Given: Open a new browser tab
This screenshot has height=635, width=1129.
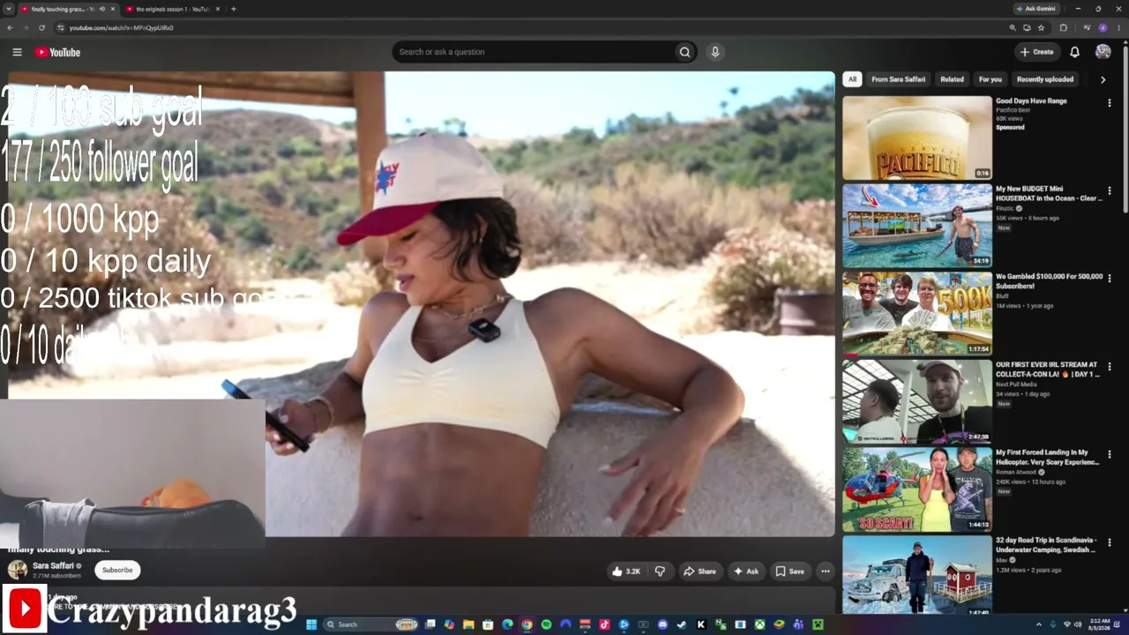Looking at the screenshot, I should click(x=233, y=9).
